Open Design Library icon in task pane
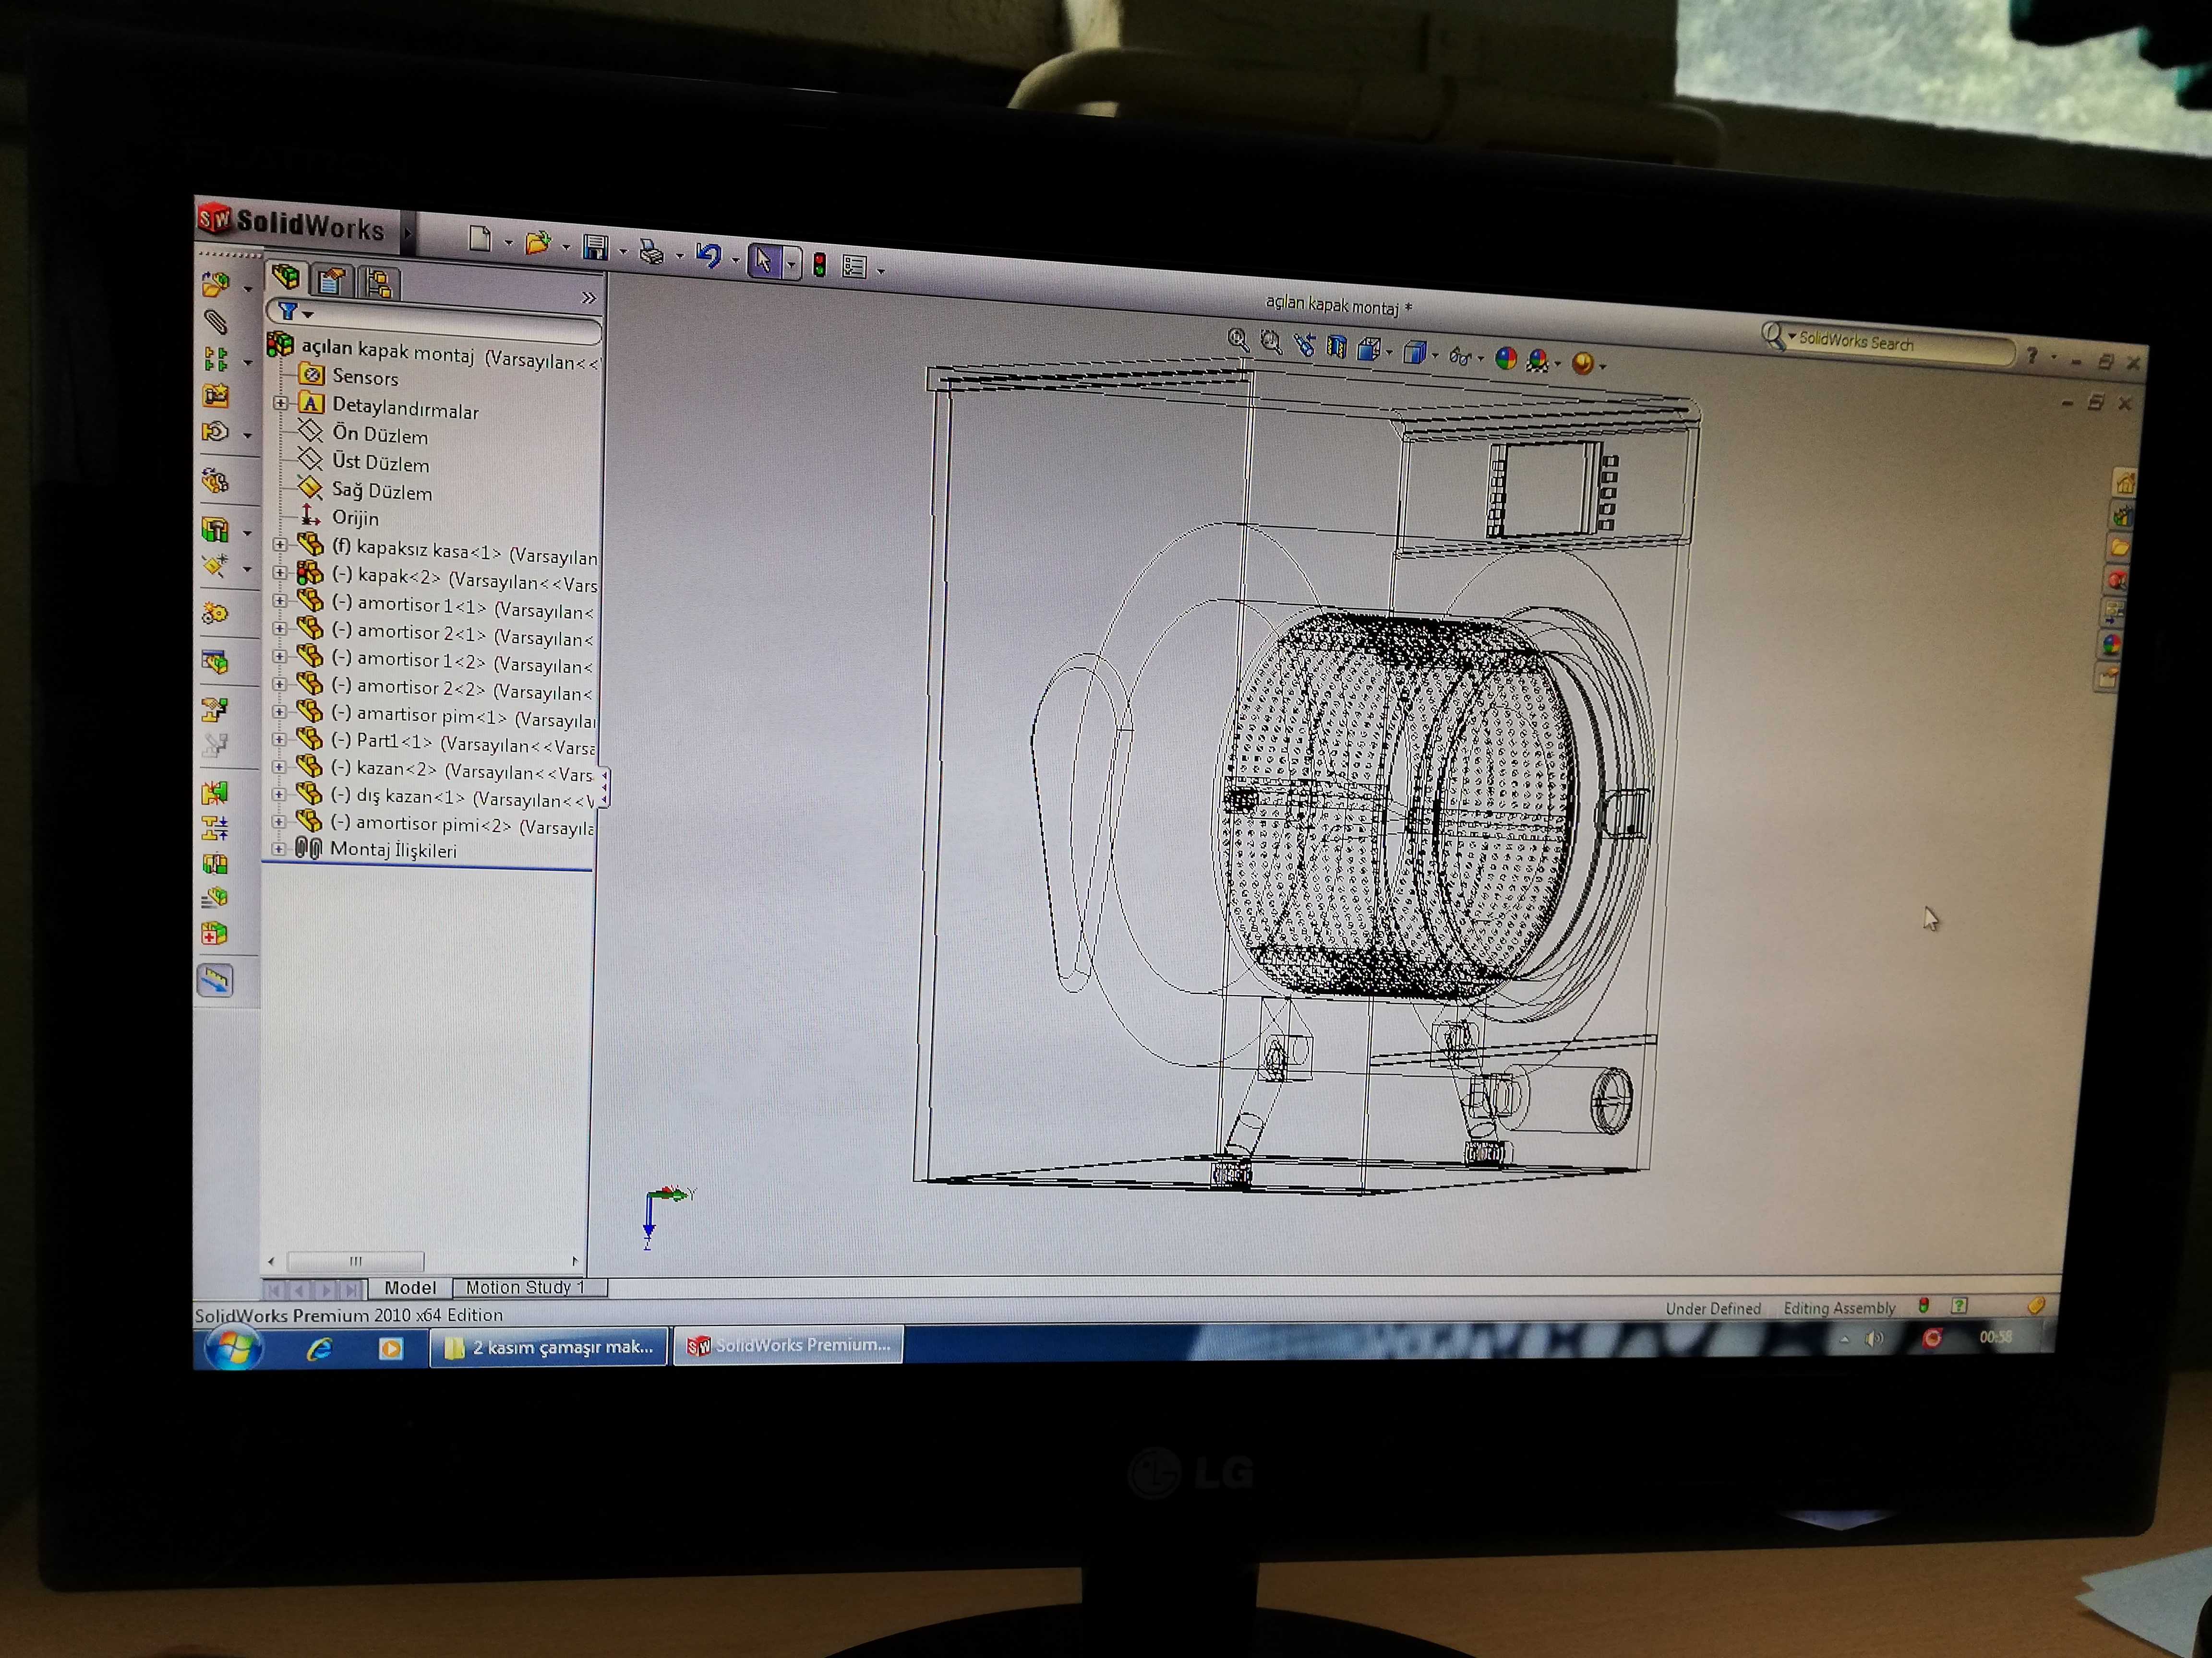 [x=2122, y=516]
